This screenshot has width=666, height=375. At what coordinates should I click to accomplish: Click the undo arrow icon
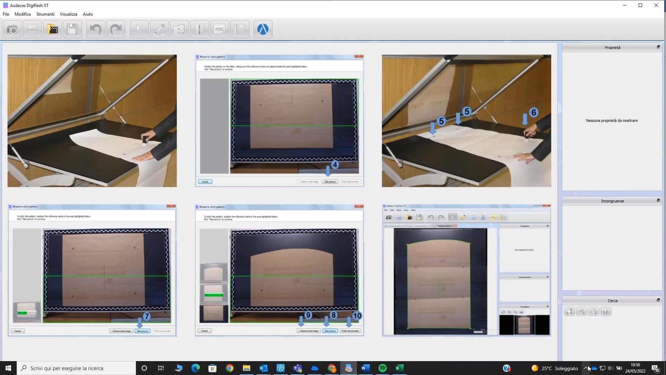(95, 30)
